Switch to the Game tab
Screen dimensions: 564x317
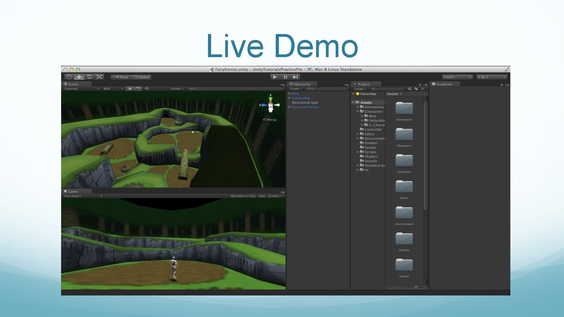pyautogui.click(x=72, y=191)
